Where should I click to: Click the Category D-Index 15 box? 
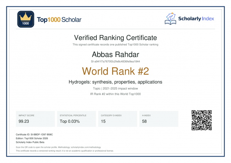tap(117, 119)
